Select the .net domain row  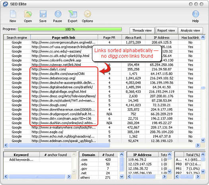tap(99, 173)
